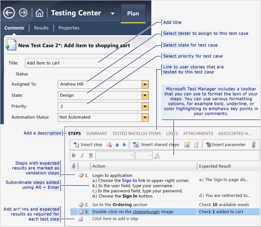Image resolution: width=261 pixels, height=227 pixels.
Task: Switch to the Properties tab
Action: click(x=69, y=28)
